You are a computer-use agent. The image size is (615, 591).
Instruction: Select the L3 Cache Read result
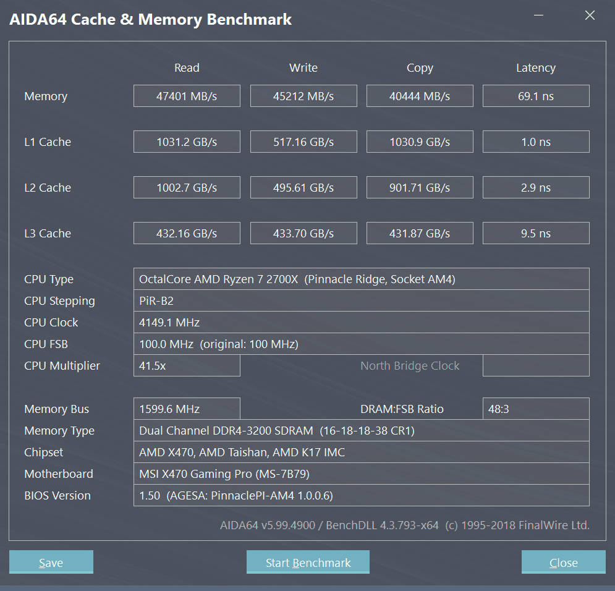click(x=187, y=234)
